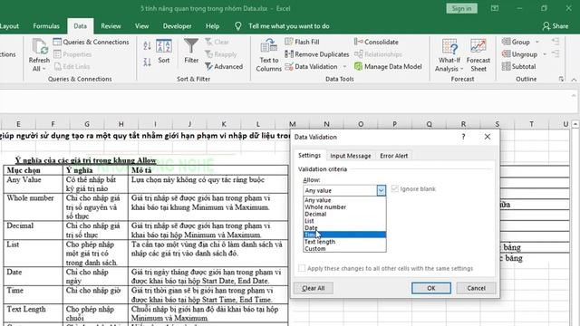The height and width of the screenshot is (326, 580).
Task: Open the Help ribbon tab
Action: [212, 26]
